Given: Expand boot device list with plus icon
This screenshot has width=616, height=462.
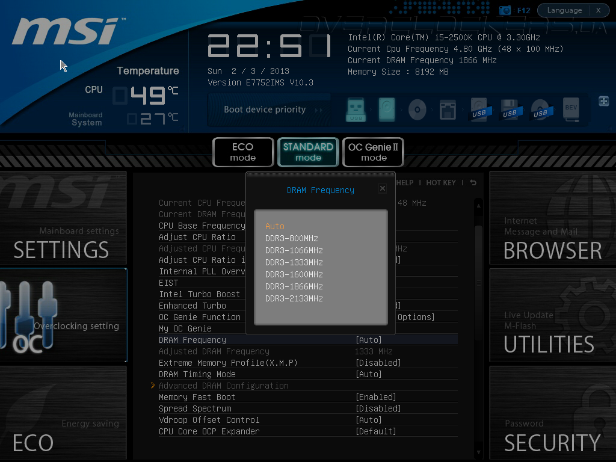Looking at the screenshot, I should (x=603, y=101).
